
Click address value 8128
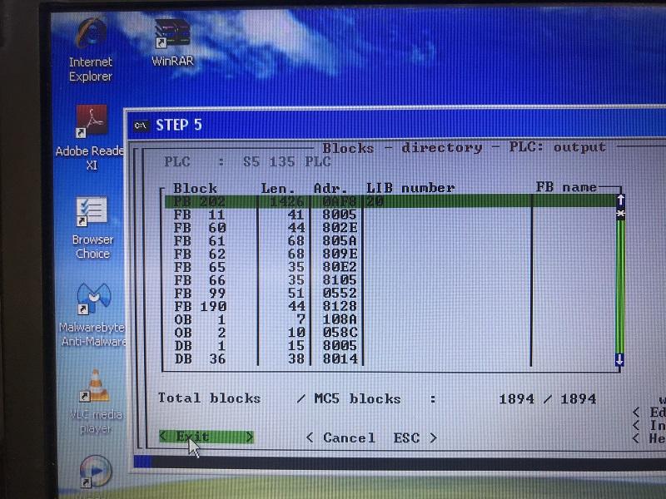pos(340,306)
